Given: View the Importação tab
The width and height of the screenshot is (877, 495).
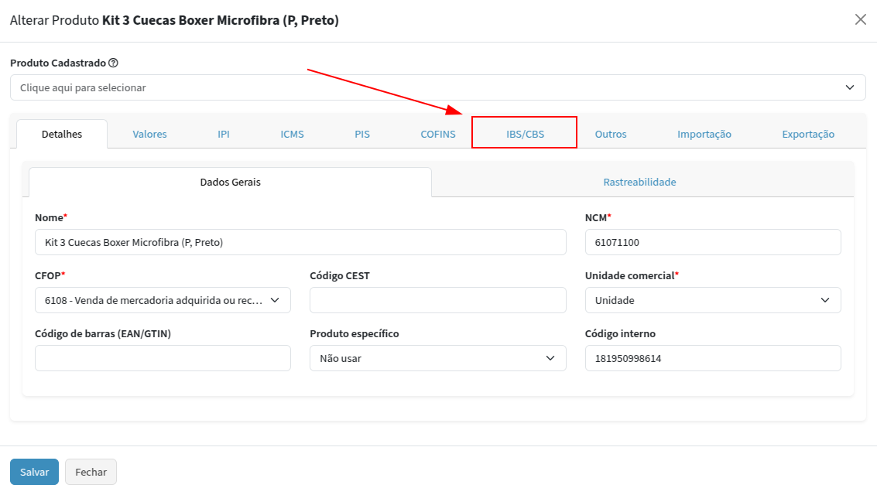Looking at the screenshot, I should click(x=704, y=134).
